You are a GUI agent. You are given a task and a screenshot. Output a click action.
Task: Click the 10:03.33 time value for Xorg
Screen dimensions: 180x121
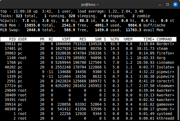[x=146, y=58]
